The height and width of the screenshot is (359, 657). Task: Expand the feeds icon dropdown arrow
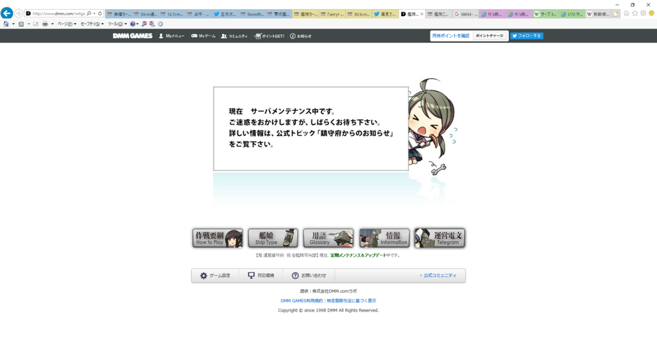point(28,24)
